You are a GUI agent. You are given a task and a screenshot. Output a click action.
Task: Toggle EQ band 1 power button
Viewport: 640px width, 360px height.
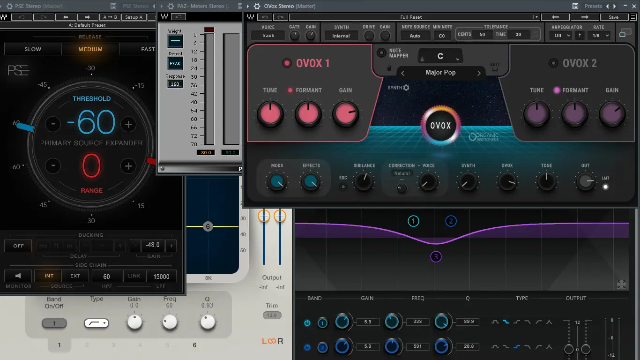coord(307,322)
